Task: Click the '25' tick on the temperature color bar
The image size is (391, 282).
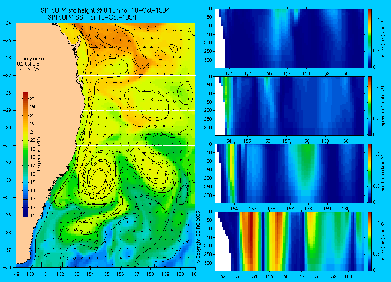Action: (x=33, y=98)
